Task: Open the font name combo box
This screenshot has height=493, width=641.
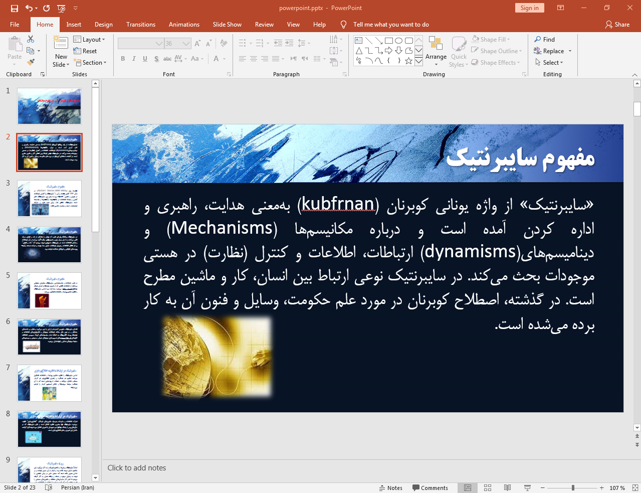Action: [141, 44]
